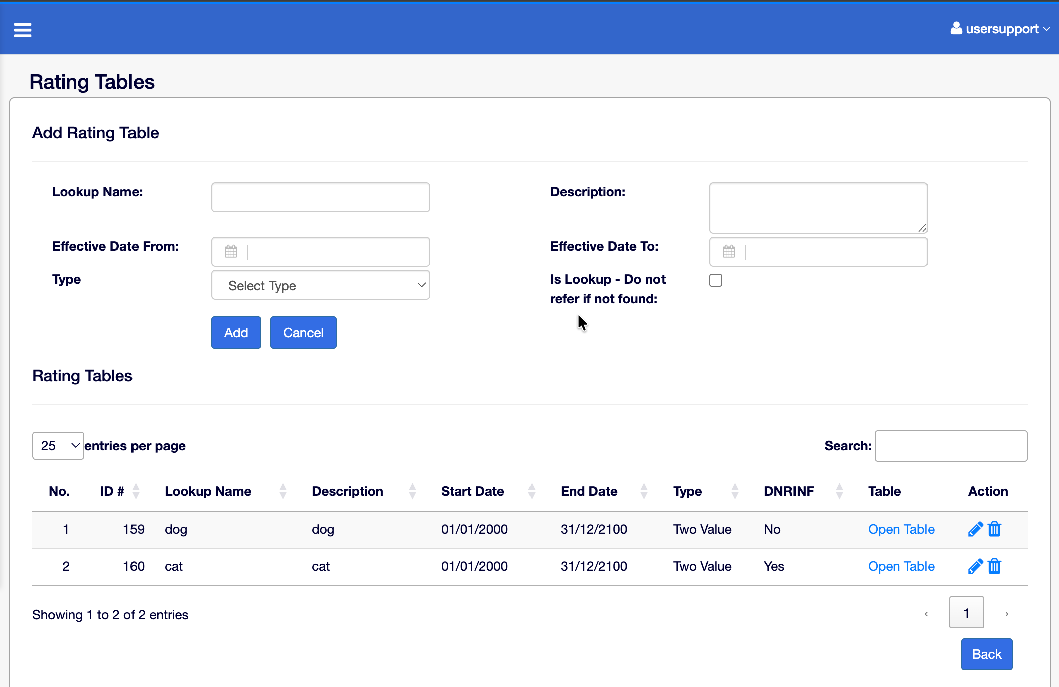The height and width of the screenshot is (687, 1059).
Task: Sort the table by End Date column
Action: (589, 491)
